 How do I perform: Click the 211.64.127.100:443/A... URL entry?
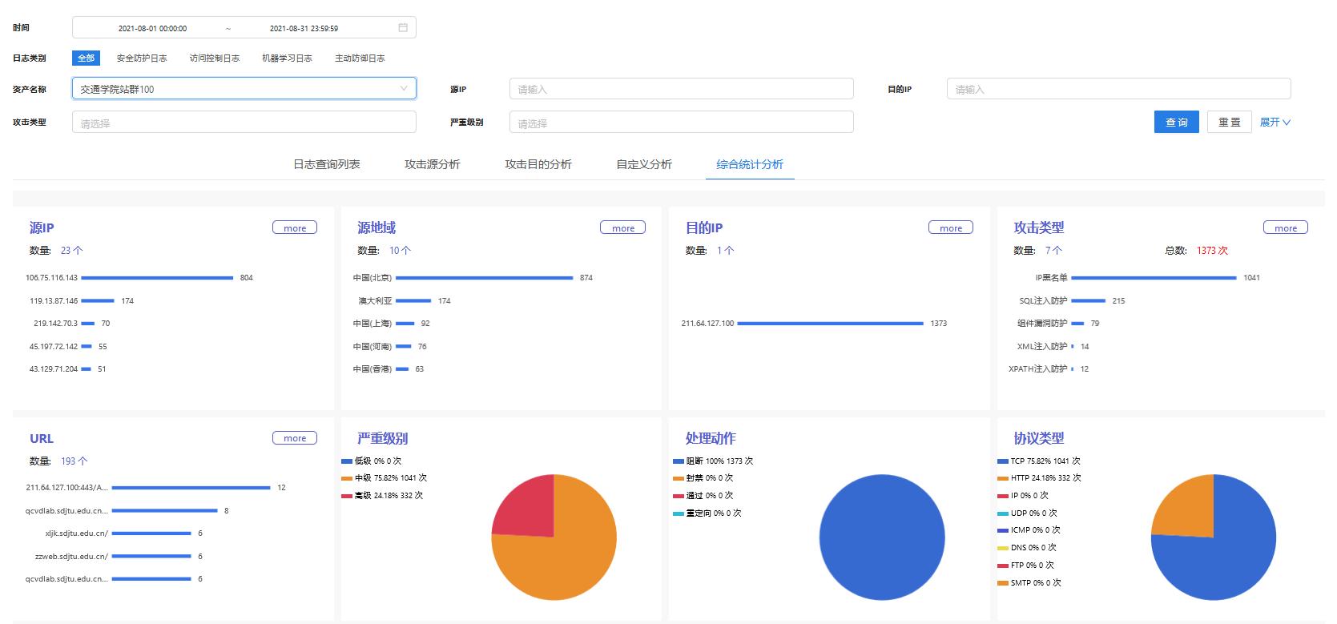(67, 487)
